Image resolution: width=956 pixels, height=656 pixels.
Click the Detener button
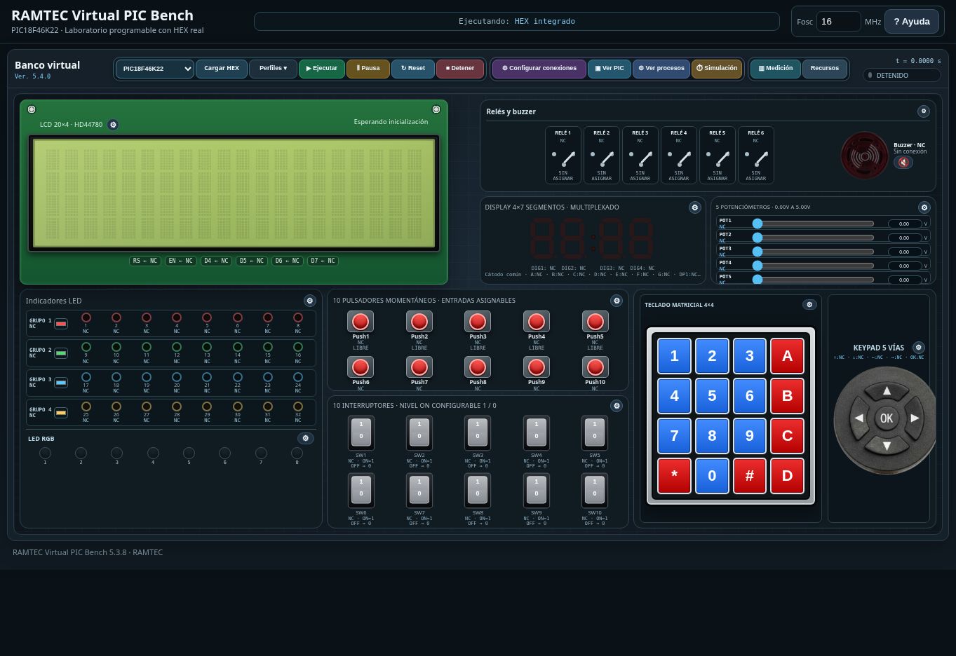click(460, 69)
